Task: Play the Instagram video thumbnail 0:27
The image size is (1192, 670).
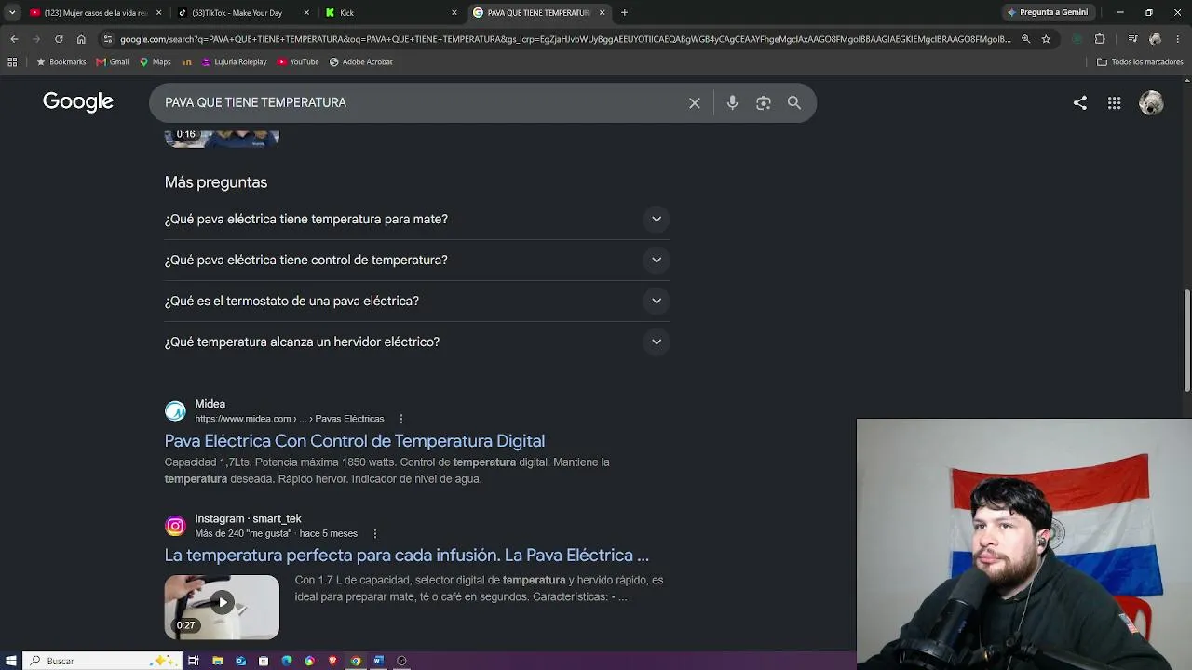Action: [x=222, y=607]
